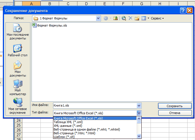Click the Back navigation arrow icon

point(106,18)
